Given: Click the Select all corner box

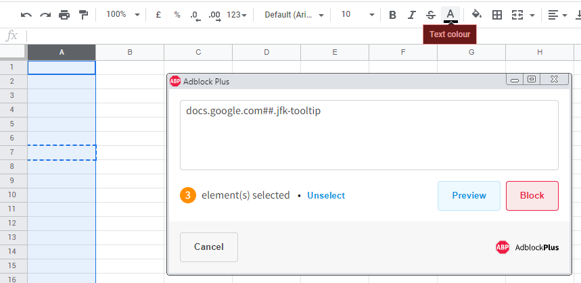Looking at the screenshot, I should click(14, 53).
